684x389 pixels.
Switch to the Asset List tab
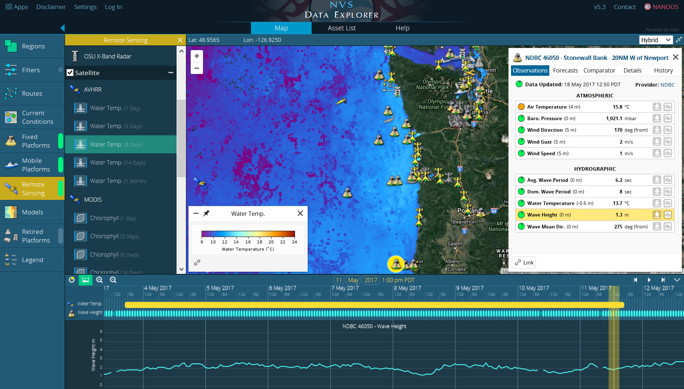[x=342, y=28]
